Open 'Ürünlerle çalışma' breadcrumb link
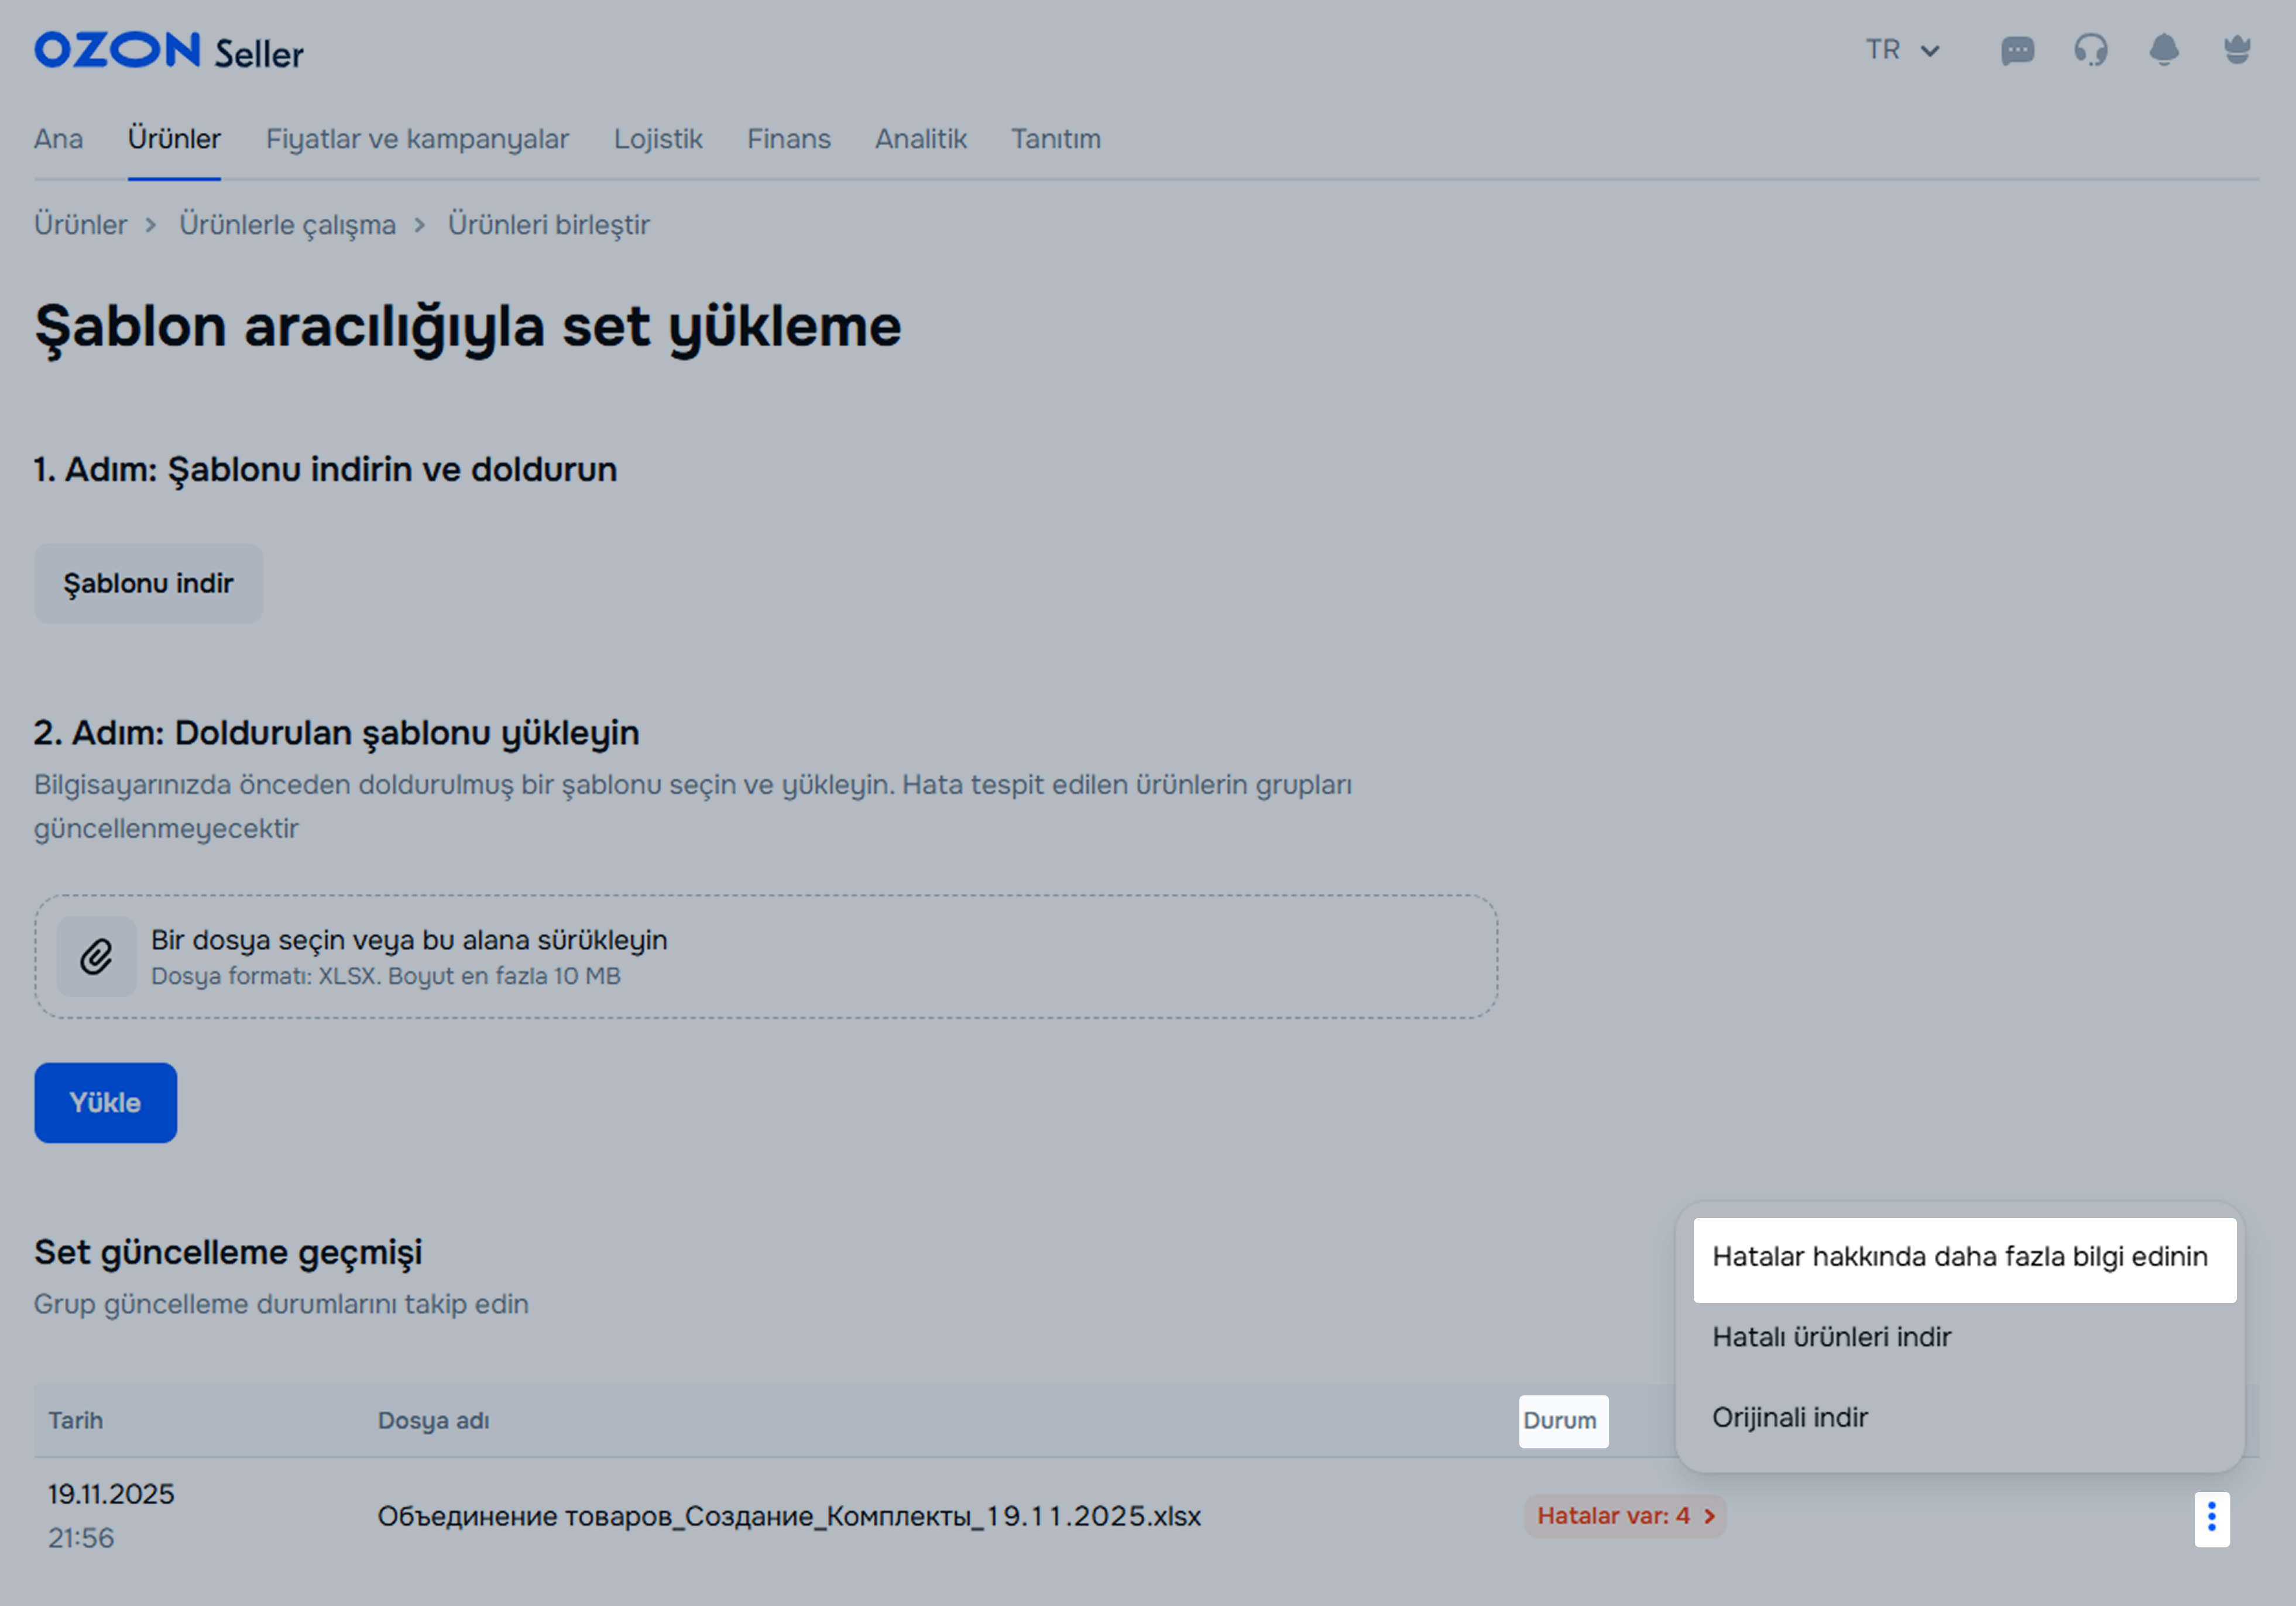The height and width of the screenshot is (1606, 2296). [287, 225]
